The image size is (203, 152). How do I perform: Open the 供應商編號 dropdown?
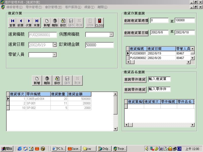[111, 35]
